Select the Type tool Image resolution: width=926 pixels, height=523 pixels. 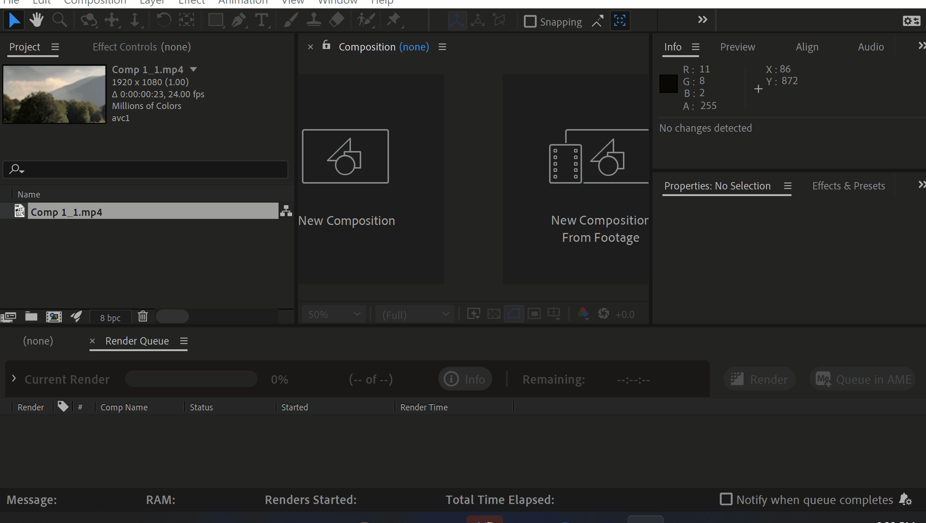(261, 20)
